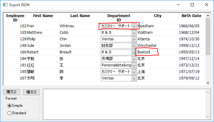
Task: Click the 構文3 button
Action: coord(31,92)
